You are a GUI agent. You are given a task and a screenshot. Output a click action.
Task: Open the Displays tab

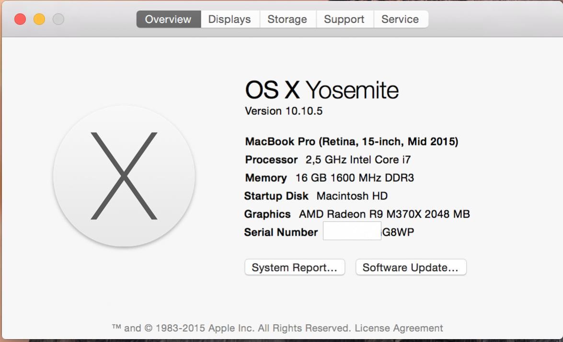click(x=230, y=19)
